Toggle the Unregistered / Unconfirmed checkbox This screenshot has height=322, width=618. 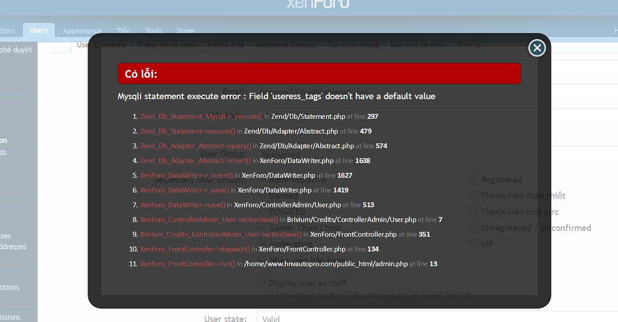[473, 226]
